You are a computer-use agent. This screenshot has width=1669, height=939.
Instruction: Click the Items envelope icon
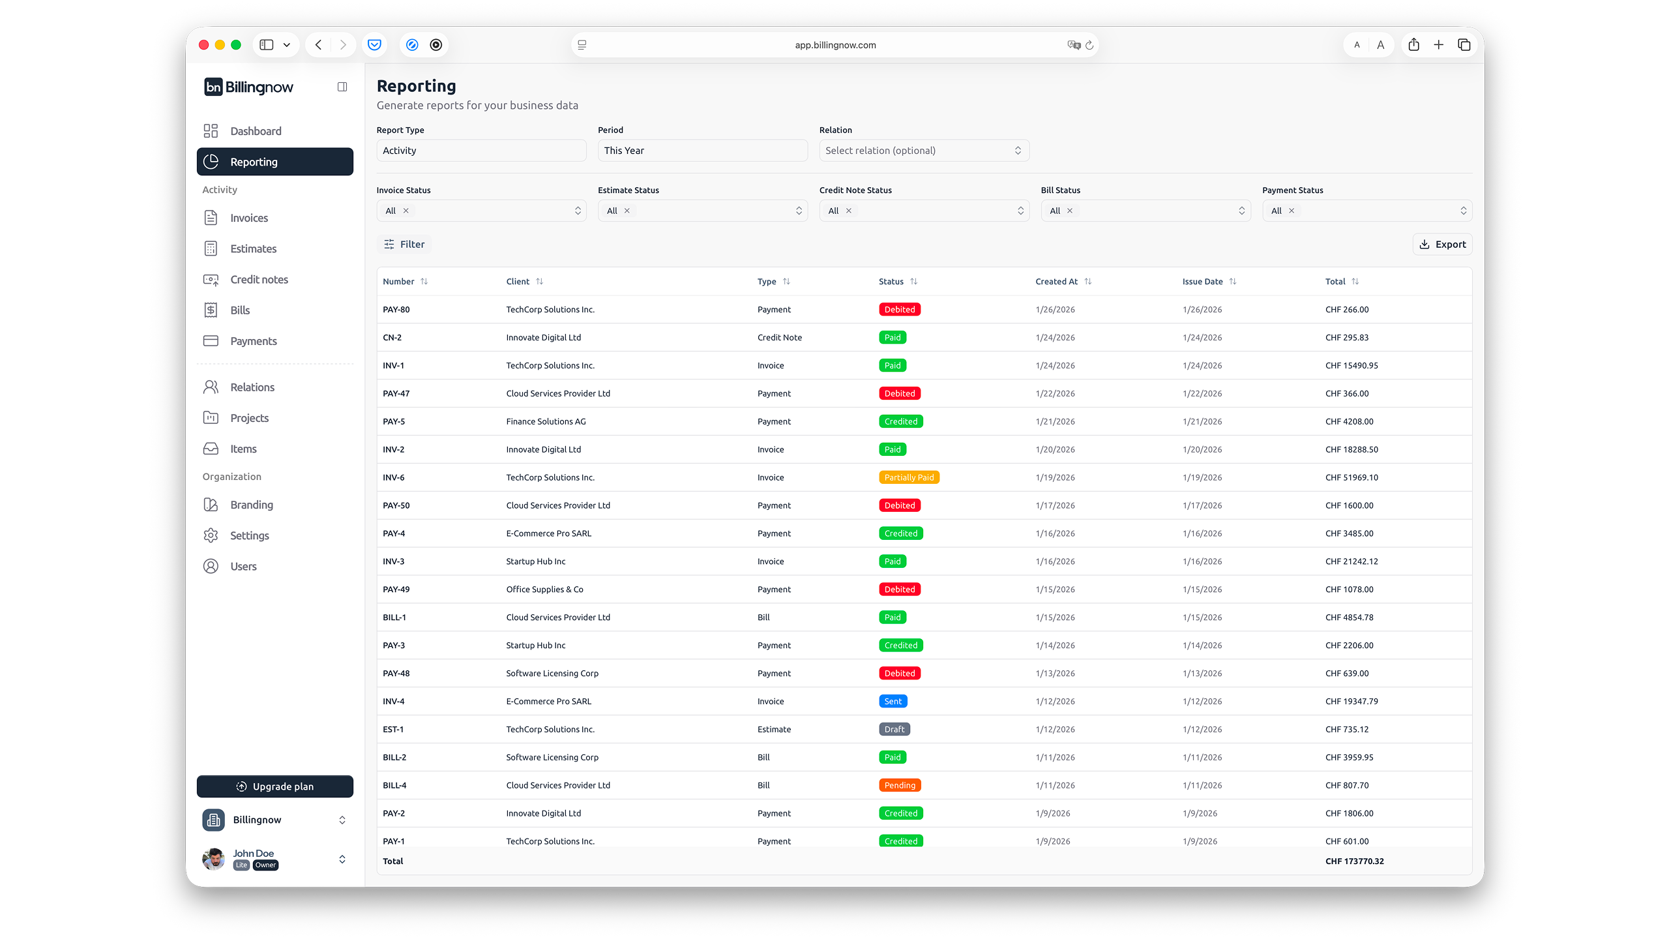click(211, 448)
